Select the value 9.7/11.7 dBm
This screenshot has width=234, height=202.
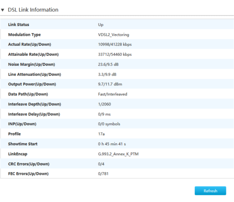[x=110, y=84]
